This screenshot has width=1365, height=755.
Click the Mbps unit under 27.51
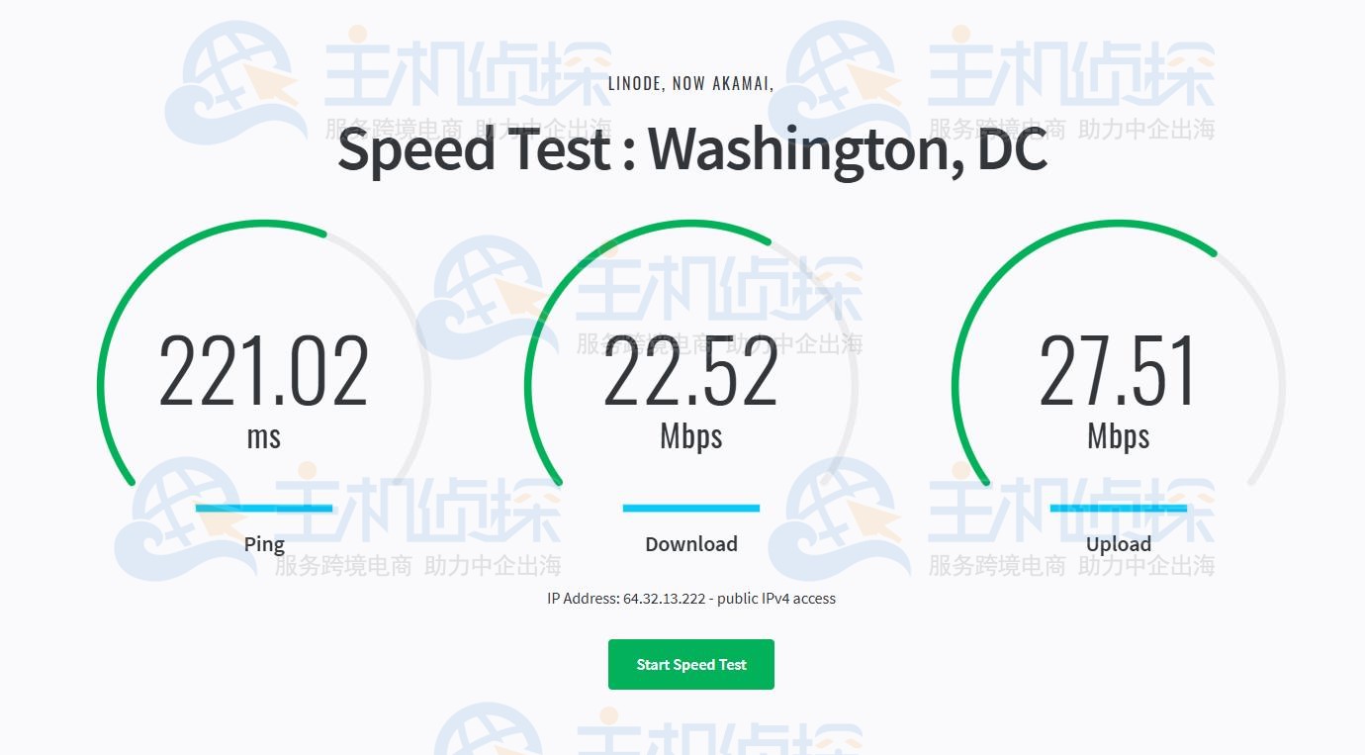[1118, 436]
